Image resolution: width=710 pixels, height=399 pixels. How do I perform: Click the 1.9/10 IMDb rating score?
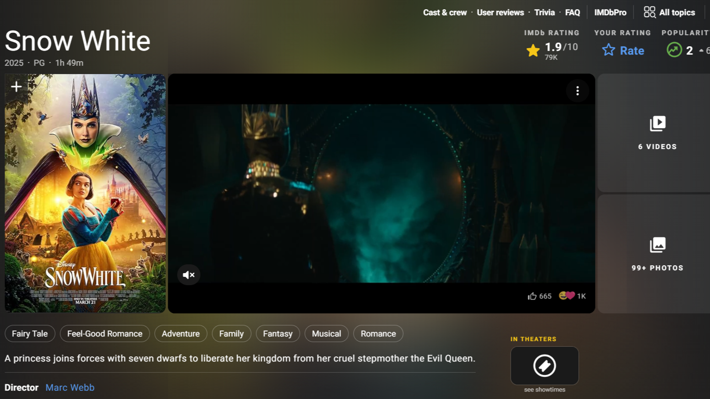pyautogui.click(x=561, y=47)
